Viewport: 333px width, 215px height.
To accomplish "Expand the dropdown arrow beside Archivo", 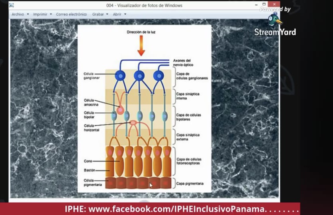I will point(28,14).
